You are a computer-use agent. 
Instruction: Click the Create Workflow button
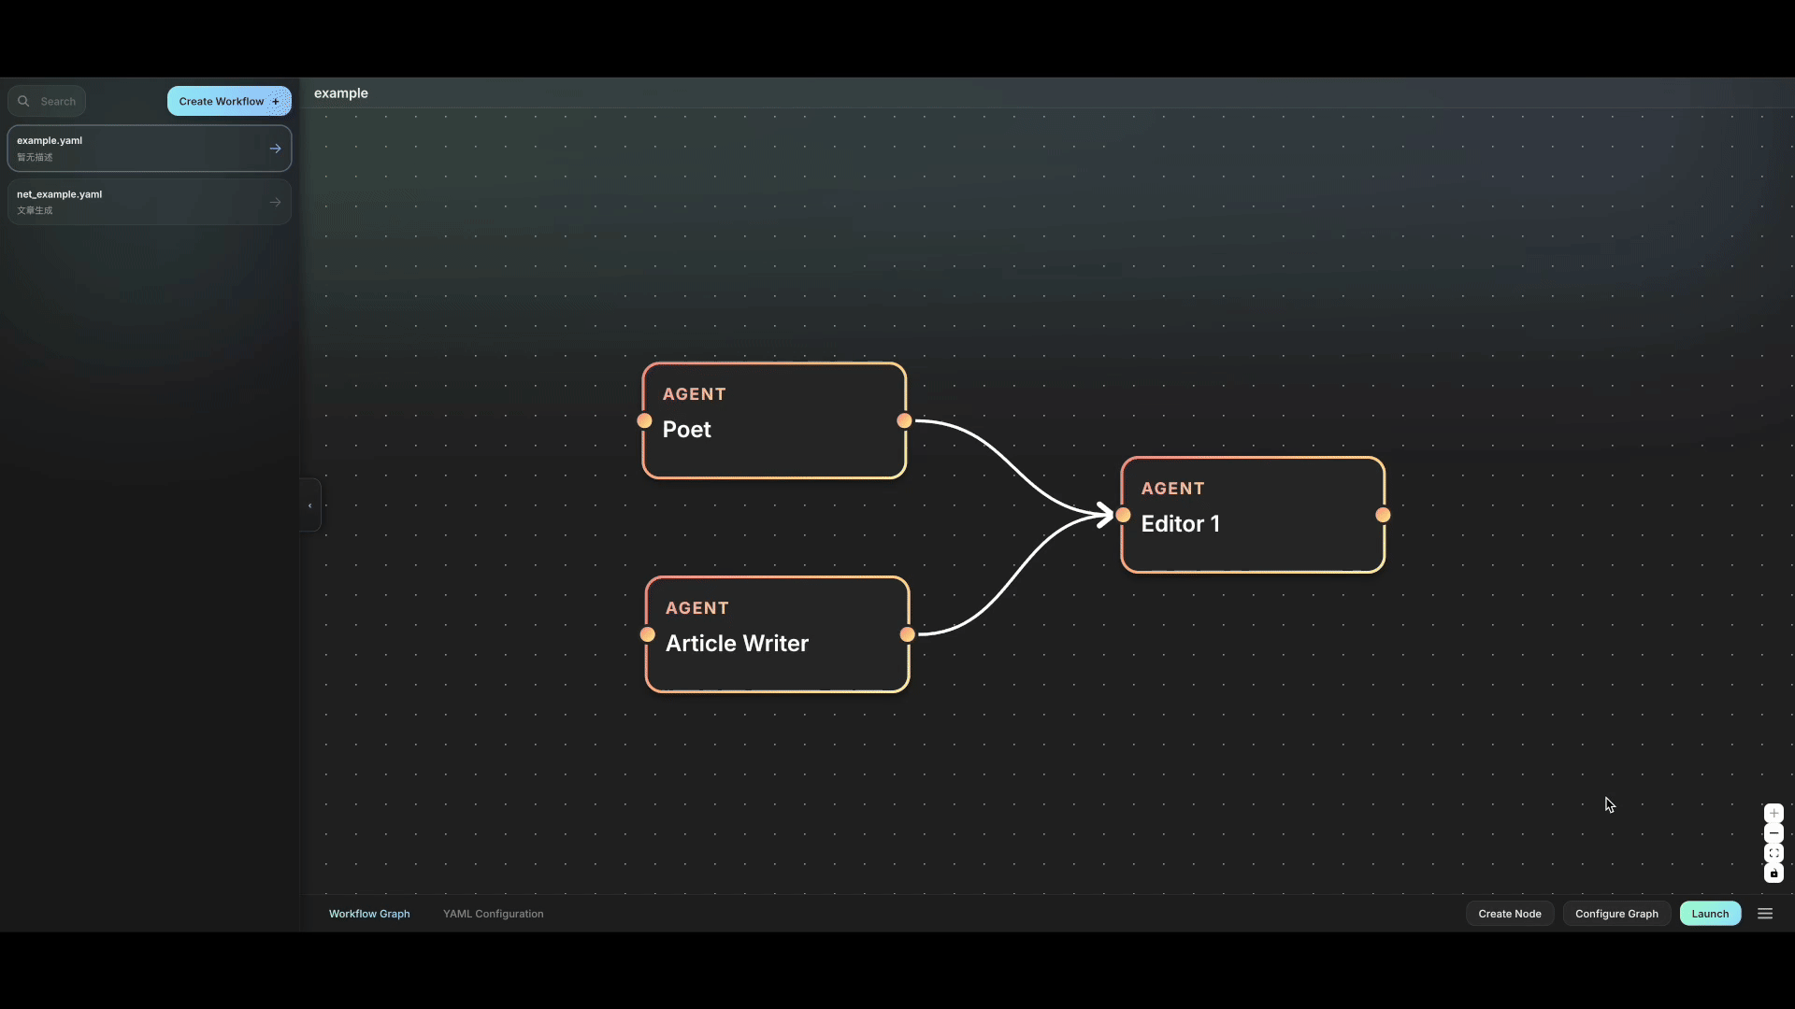pyautogui.click(x=229, y=101)
